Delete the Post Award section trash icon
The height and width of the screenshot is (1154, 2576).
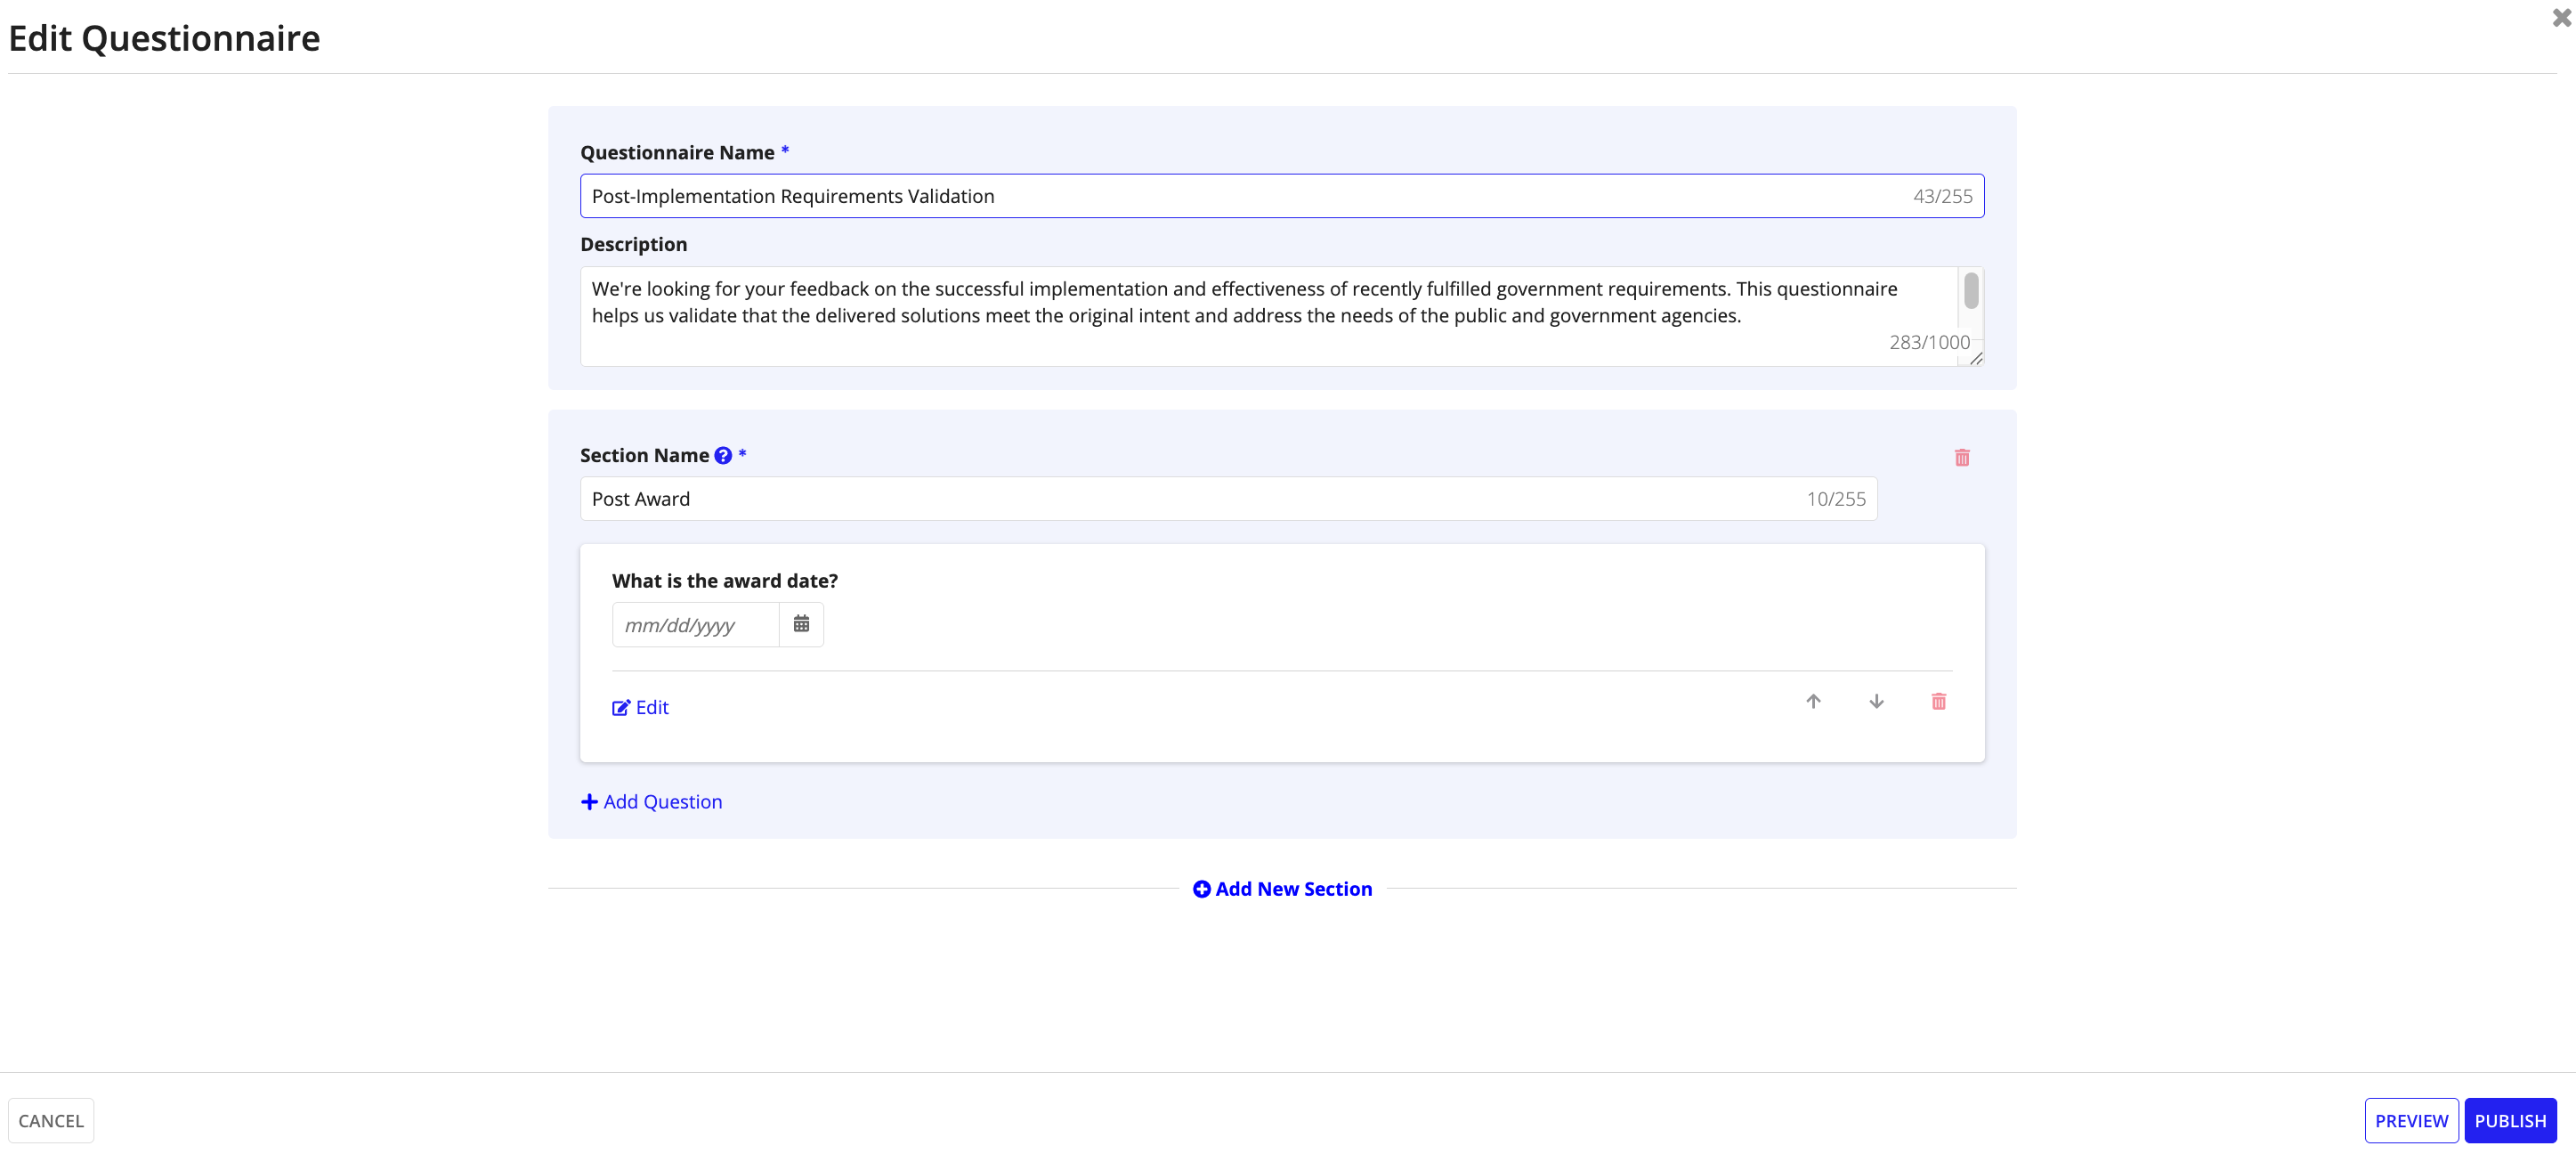(x=1961, y=457)
